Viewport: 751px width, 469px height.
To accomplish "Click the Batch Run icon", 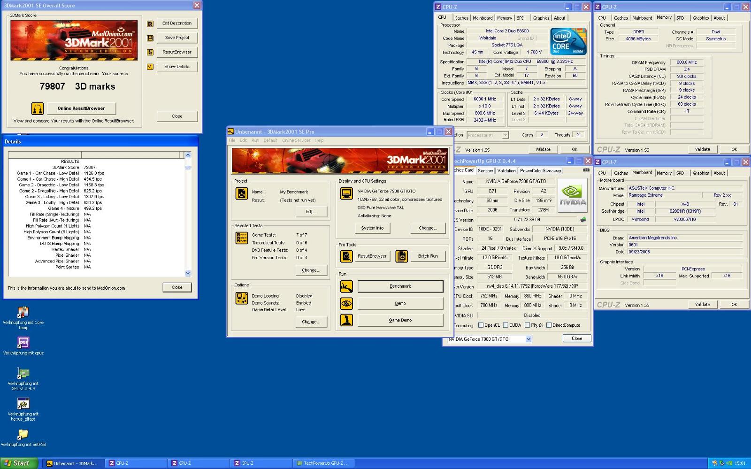I will 402,256.
